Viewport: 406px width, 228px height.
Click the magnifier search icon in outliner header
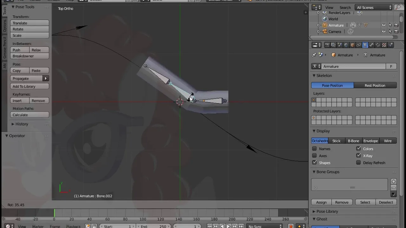398,7
